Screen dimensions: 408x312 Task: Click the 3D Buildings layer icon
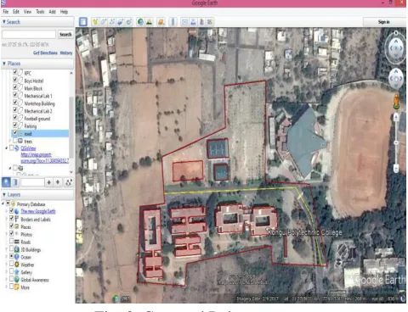[17, 249]
